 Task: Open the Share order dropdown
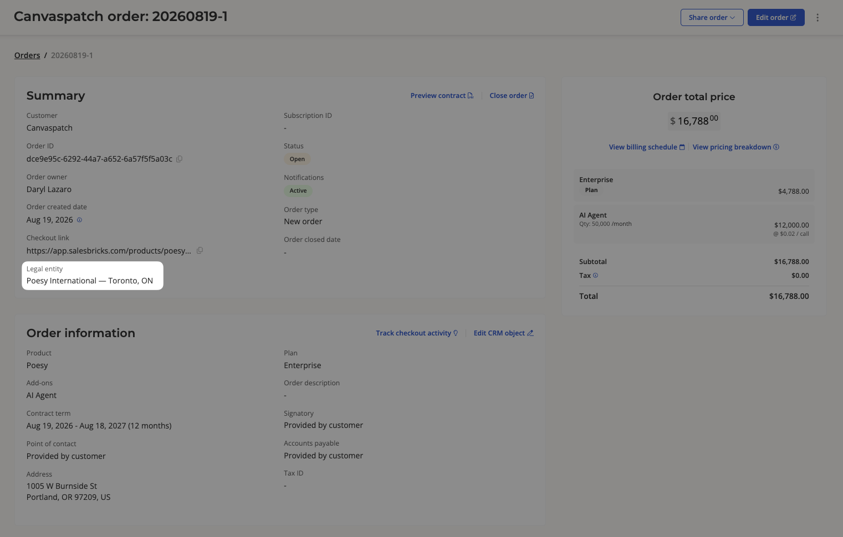[x=712, y=18]
